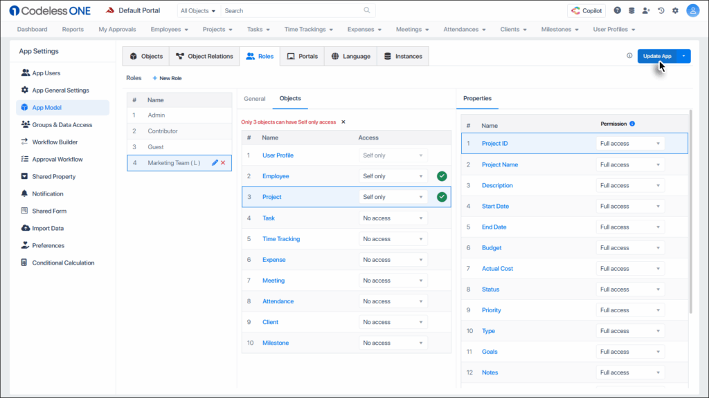709x398 pixels.
Task: Open the Client object link
Action: 270,322
